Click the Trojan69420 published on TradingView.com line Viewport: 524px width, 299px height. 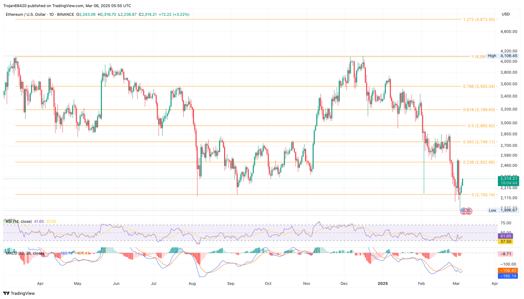67,6
